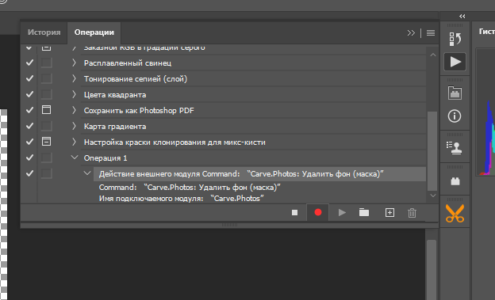Image resolution: width=495 pixels, height=300 pixels.
Task: Click the red record button
Action: point(318,212)
